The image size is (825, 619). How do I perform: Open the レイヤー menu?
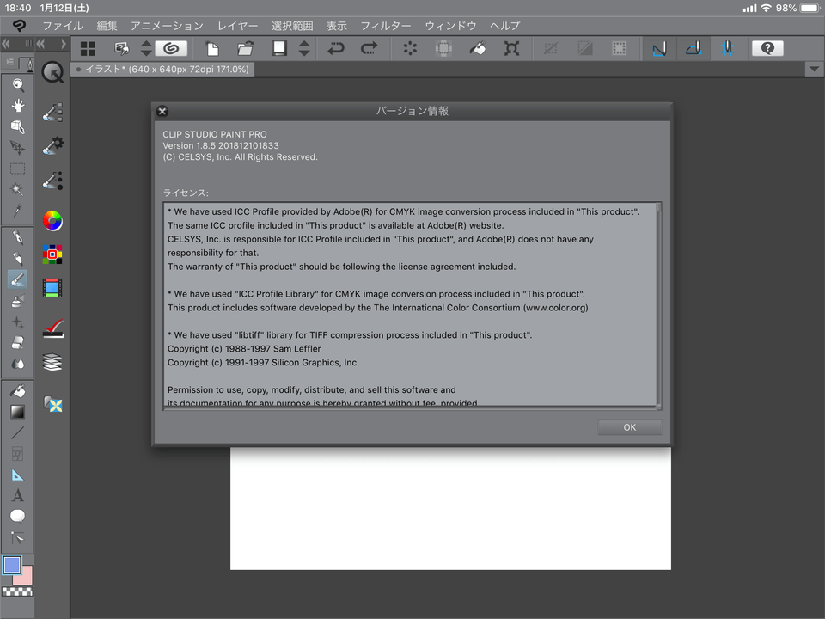pyautogui.click(x=238, y=26)
